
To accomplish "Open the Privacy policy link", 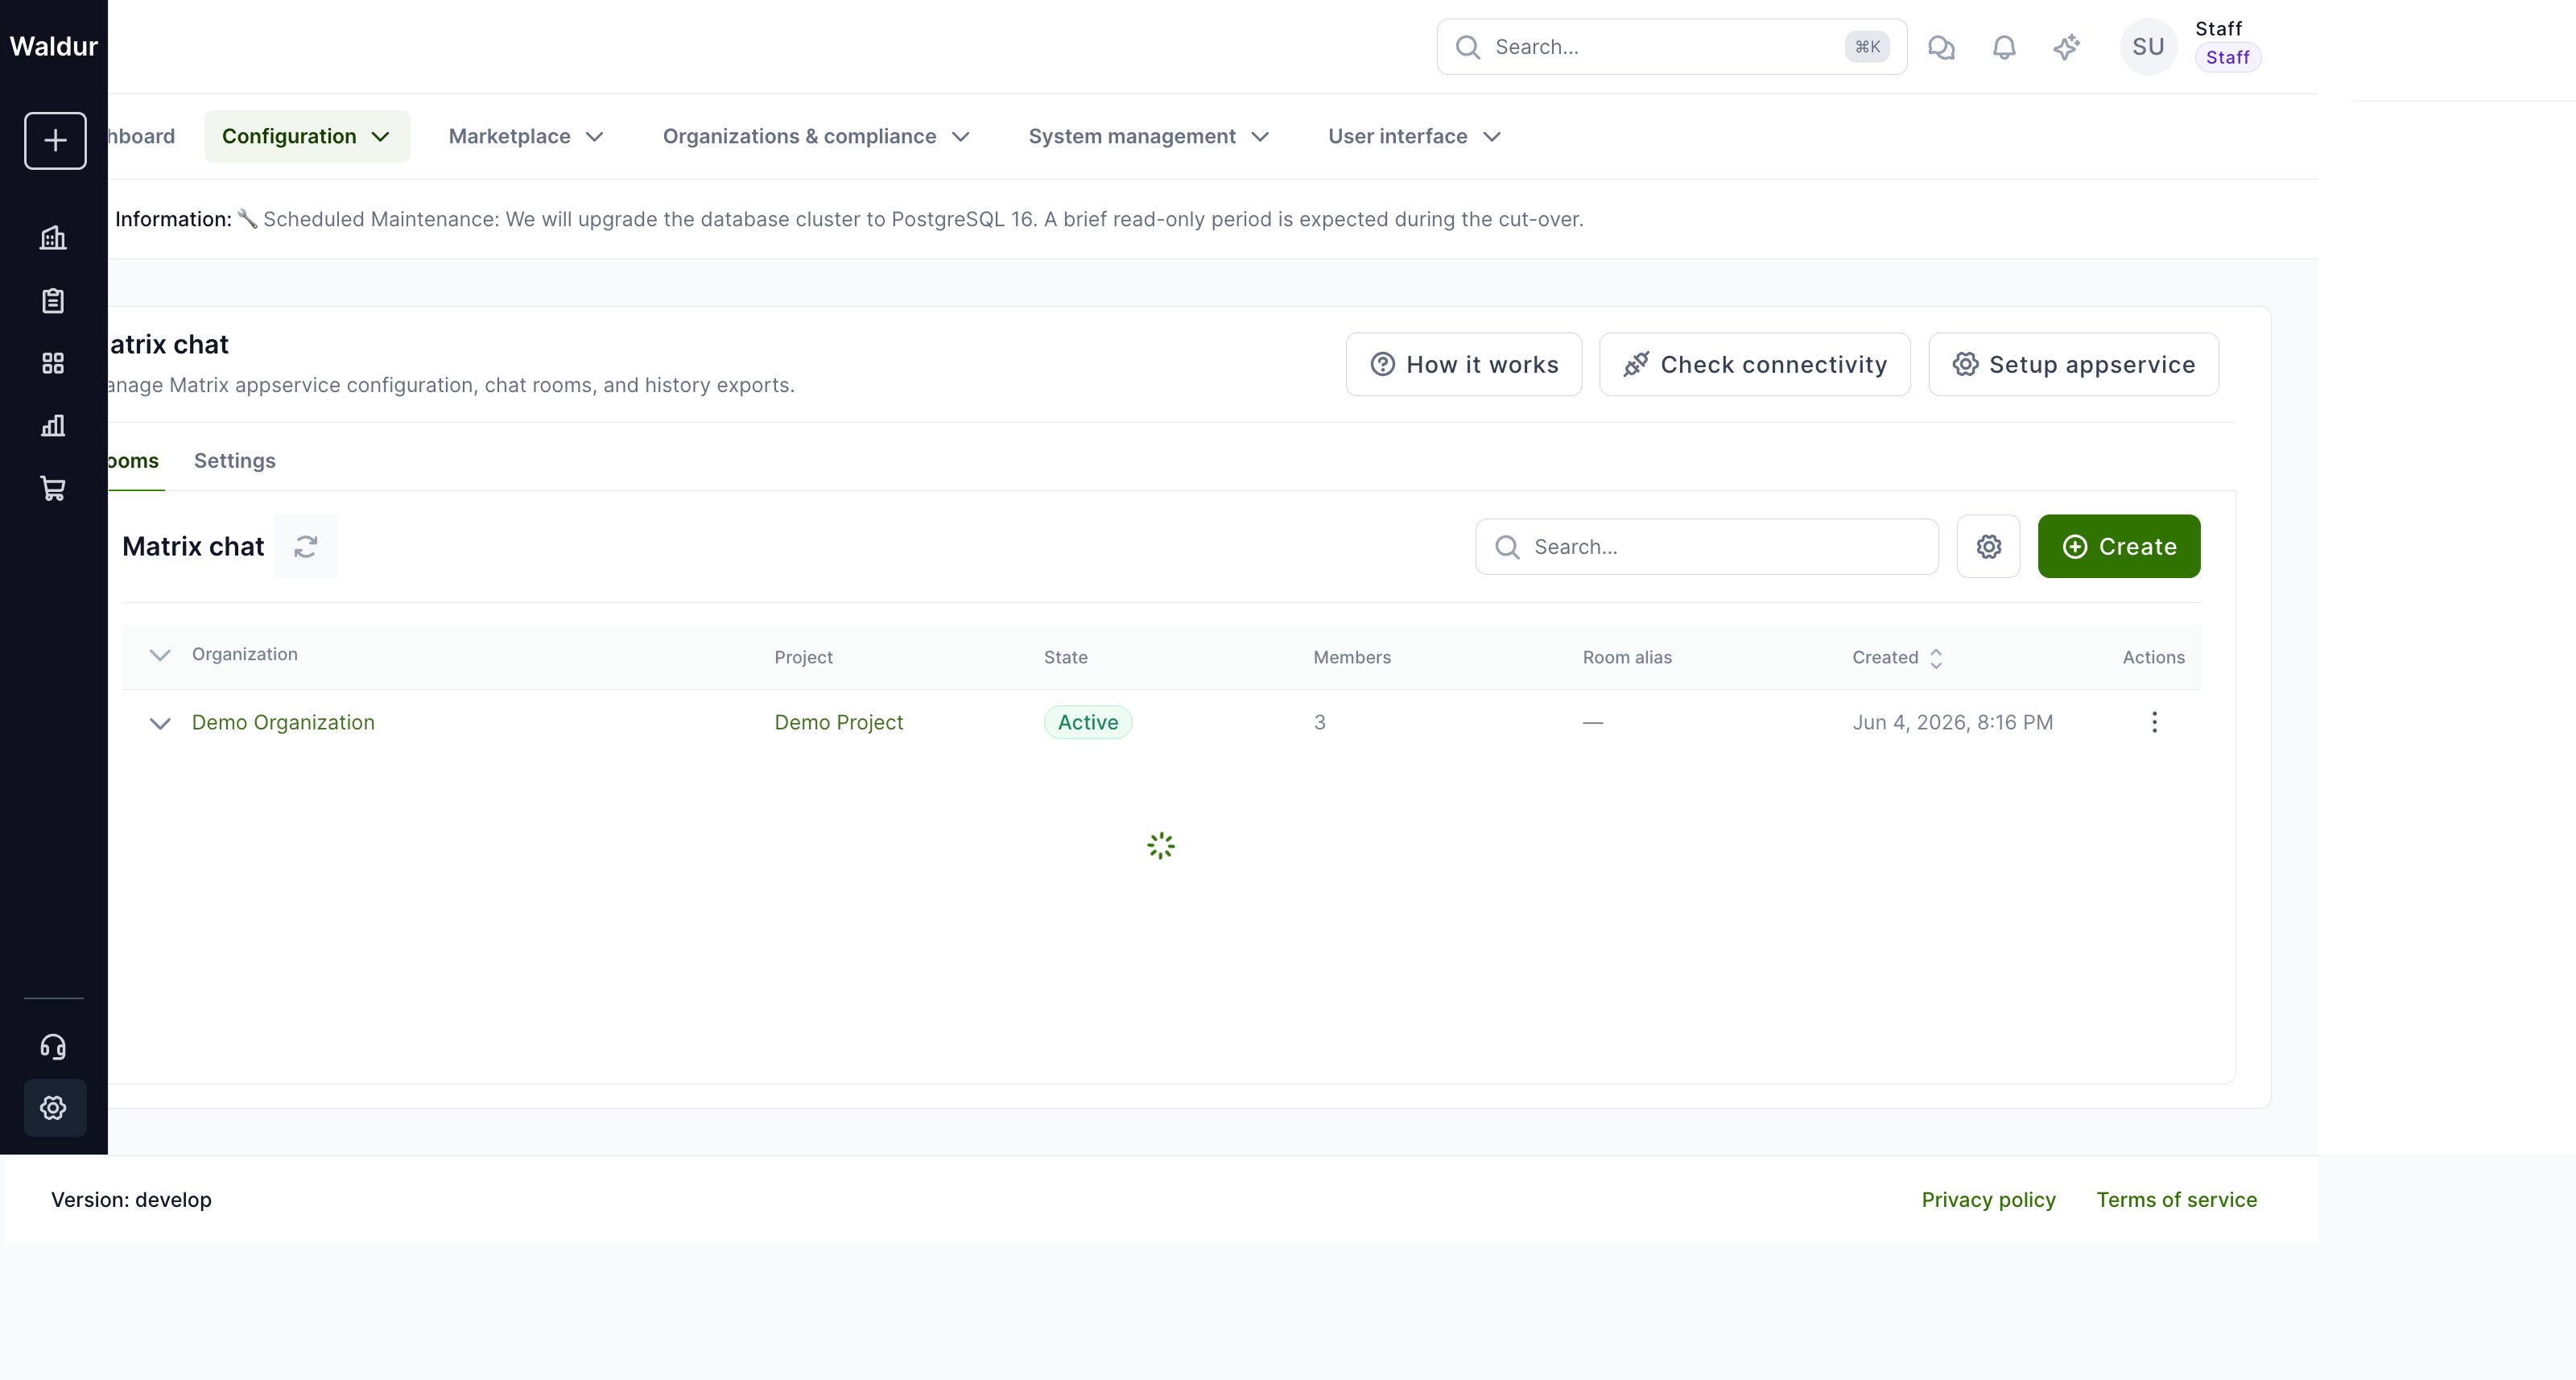I will (x=1988, y=1200).
